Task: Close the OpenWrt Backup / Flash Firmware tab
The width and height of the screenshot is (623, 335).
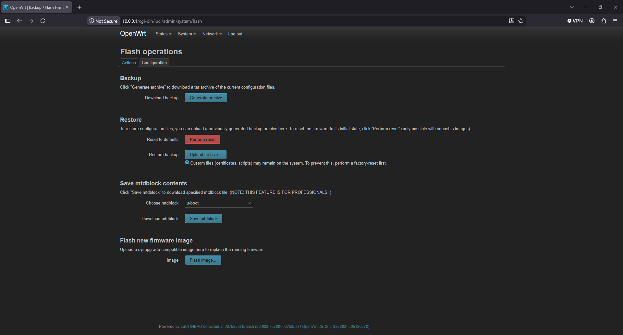Action: point(67,7)
